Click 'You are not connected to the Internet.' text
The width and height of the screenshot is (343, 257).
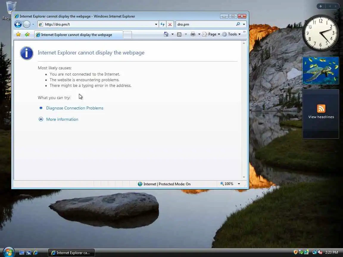[x=85, y=74]
